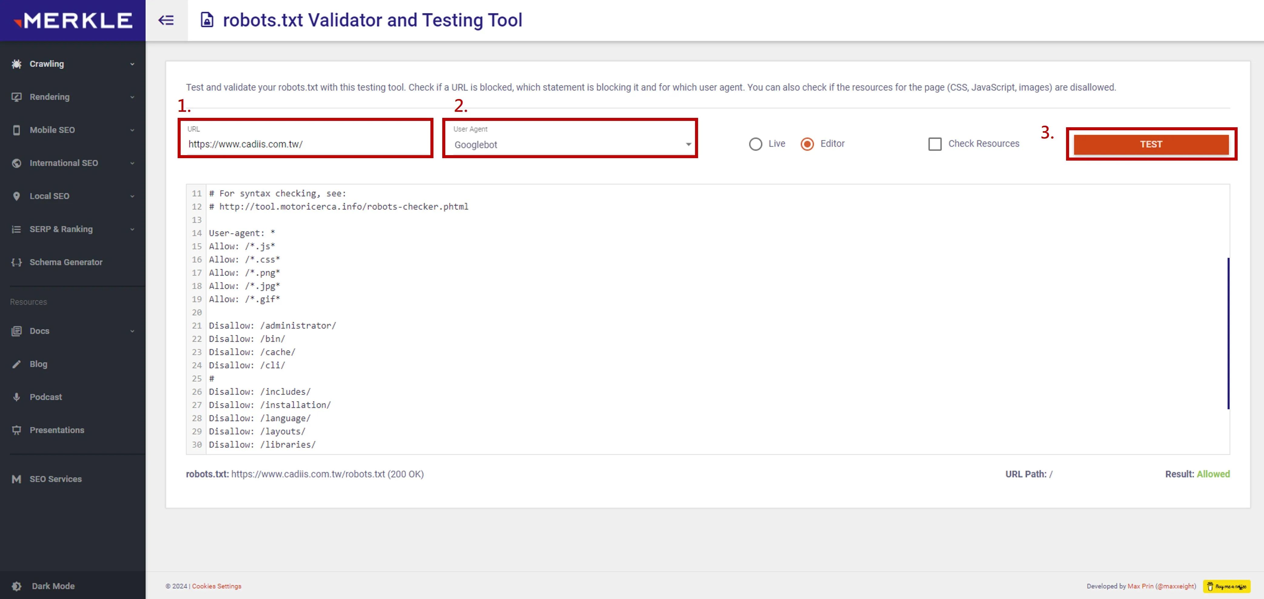
Task: Select the Live radio option
Action: tap(756, 144)
